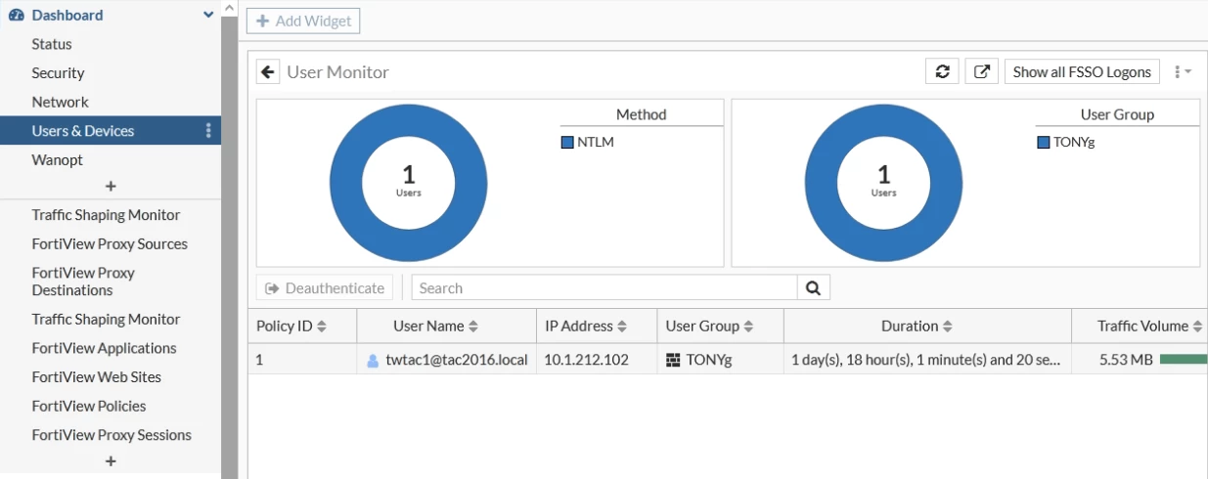
Task: Open the widget's three-dot options menu
Action: click(x=1183, y=71)
